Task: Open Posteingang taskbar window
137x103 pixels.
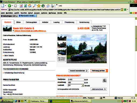Action: click(x=38, y=101)
